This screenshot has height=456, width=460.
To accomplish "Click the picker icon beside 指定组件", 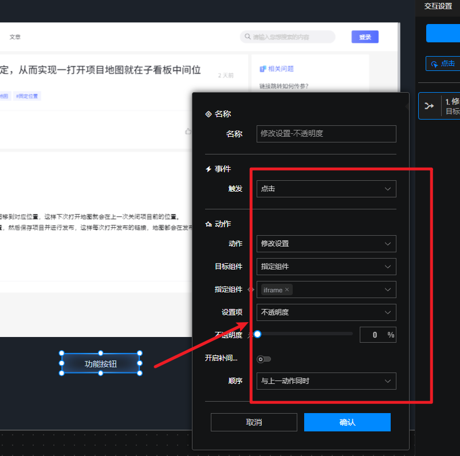I will coord(250,290).
